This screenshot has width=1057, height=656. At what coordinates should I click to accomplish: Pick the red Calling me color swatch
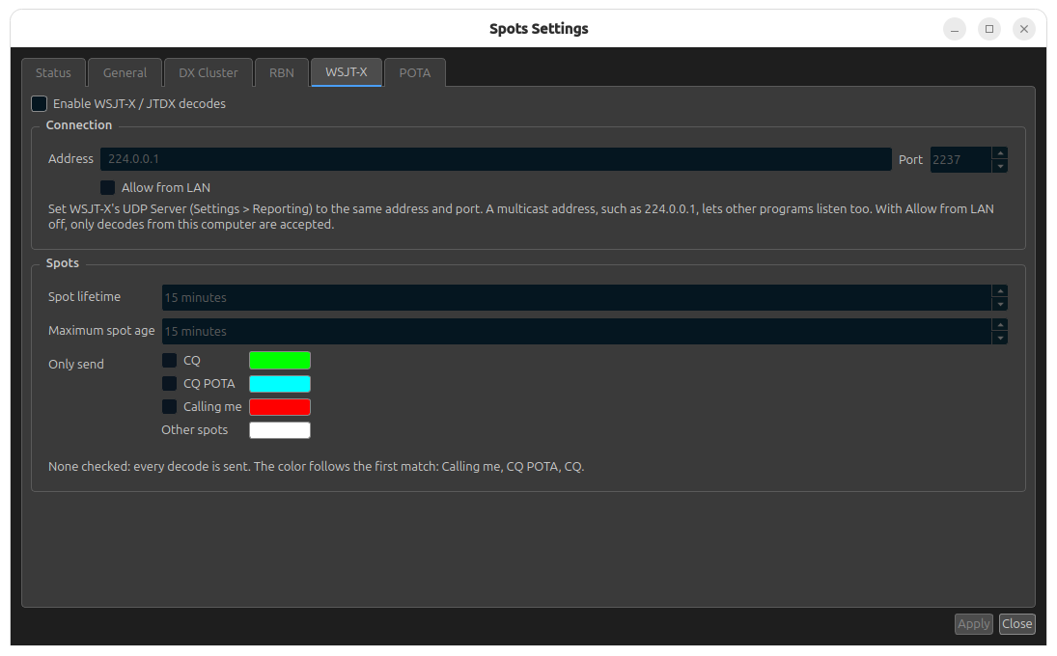[x=280, y=406]
